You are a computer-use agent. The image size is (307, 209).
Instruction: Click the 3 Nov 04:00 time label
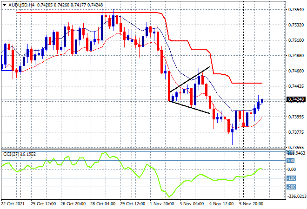(192, 204)
